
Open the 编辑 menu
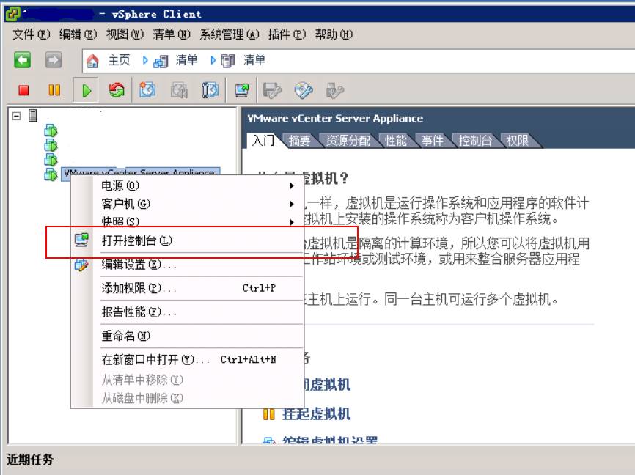(78, 34)
